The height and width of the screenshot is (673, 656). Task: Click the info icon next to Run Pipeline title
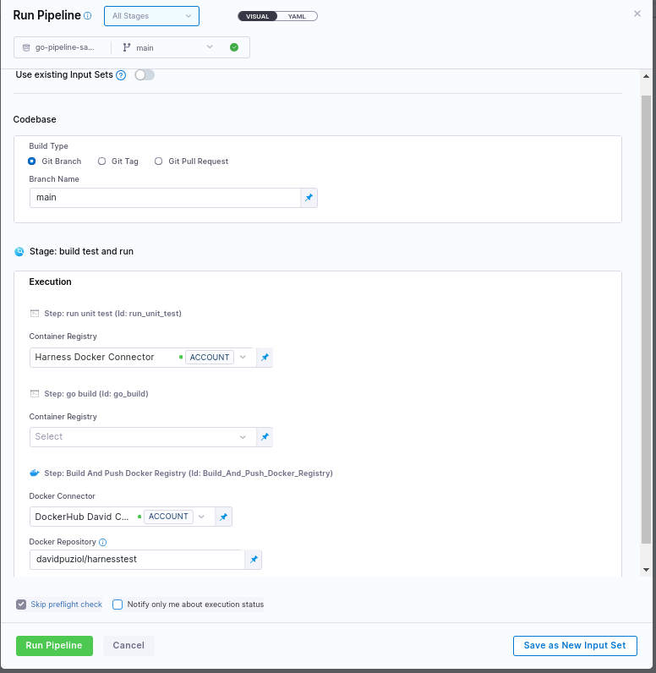click(x=88, y=15)
